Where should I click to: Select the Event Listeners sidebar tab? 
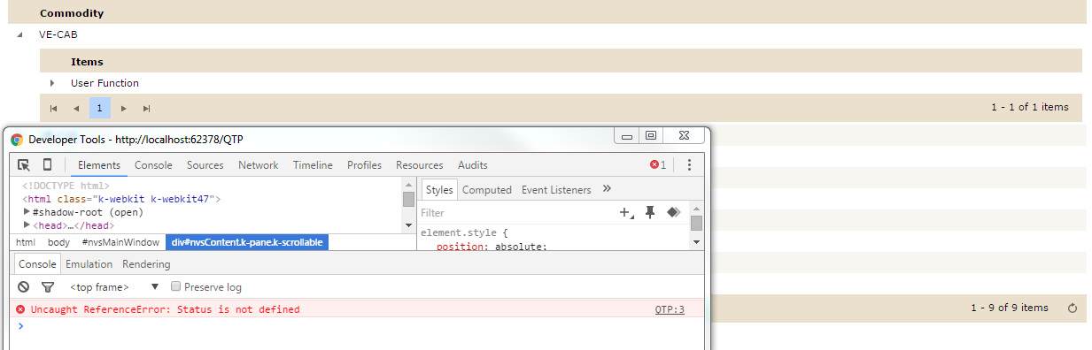coord(556,190)
